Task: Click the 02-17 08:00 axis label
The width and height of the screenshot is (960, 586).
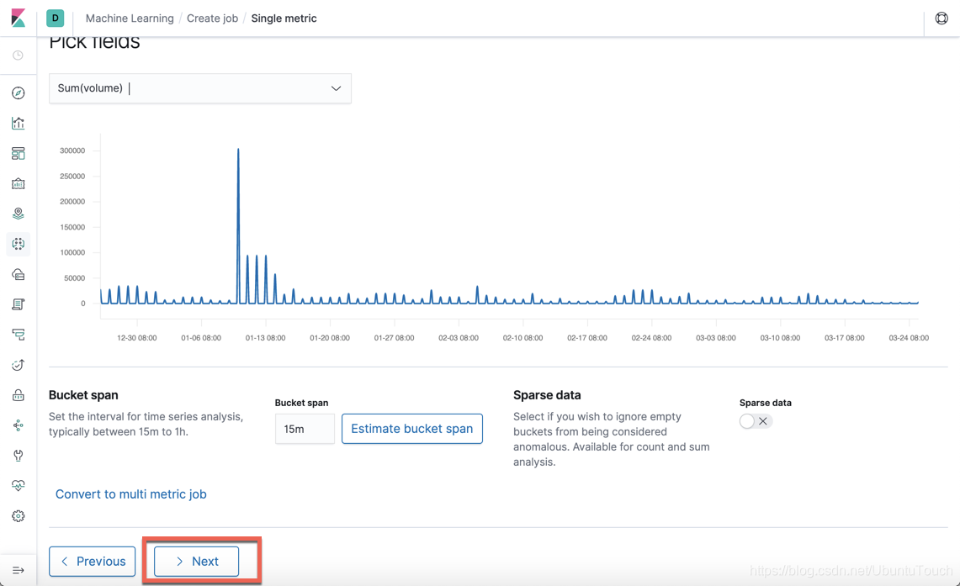Action: 587,338
